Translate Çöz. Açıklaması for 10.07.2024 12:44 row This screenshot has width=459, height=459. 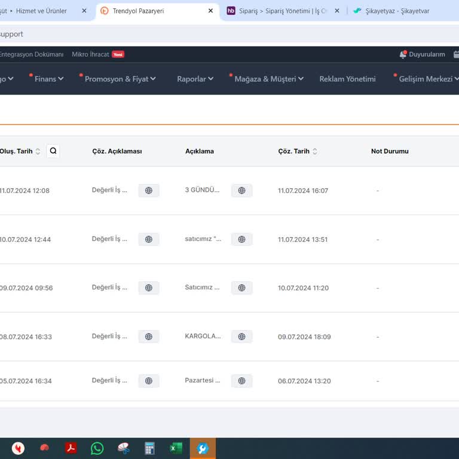click(x=149, y=239)
